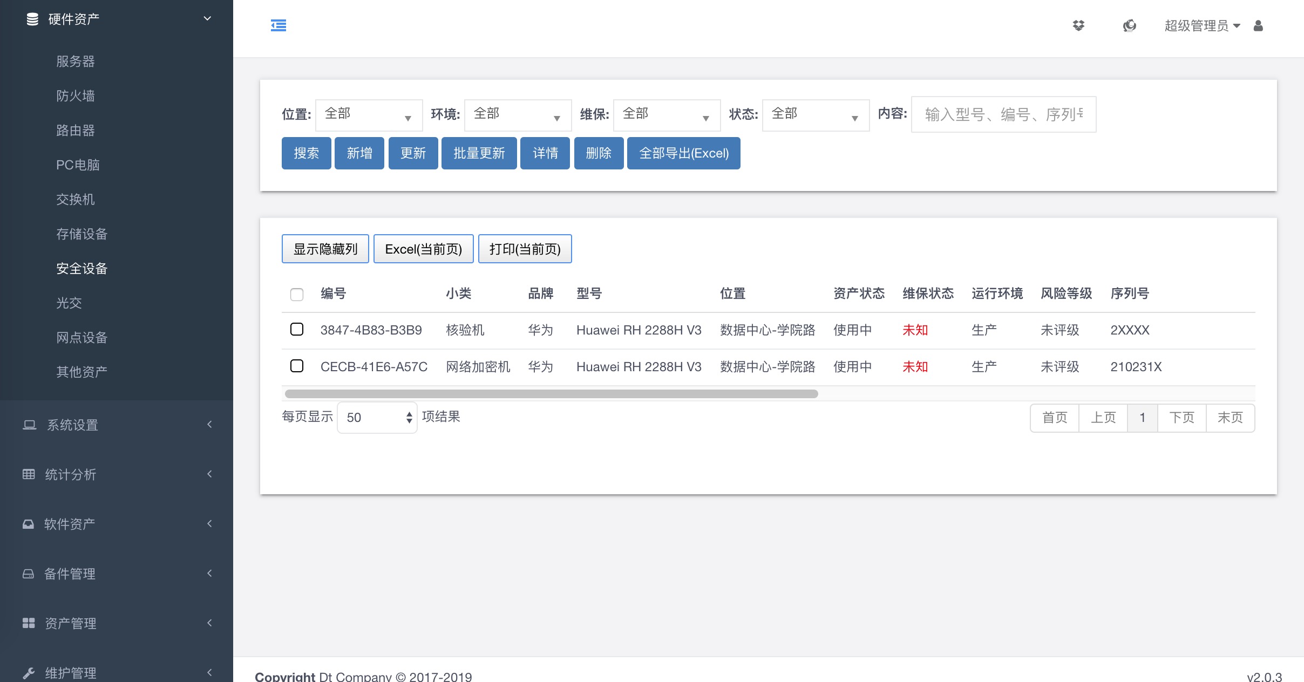Open the 维保 dropdown set to 全部
The image size is (1304, 682).
click(666, 114)
